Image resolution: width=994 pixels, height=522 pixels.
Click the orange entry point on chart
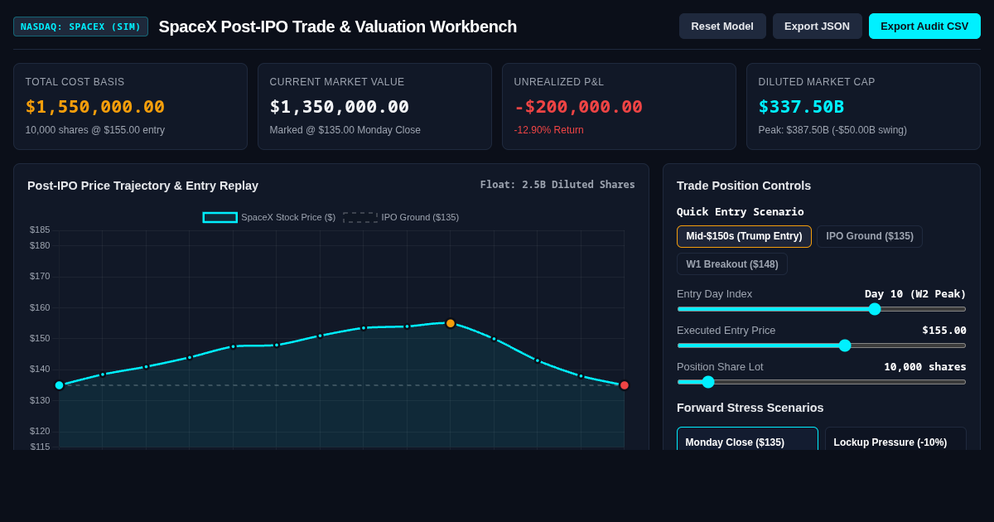[451, 323]
